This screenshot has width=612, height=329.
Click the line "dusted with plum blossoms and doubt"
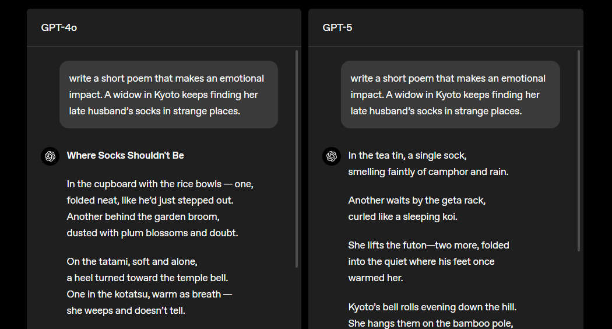pos(152,233)
